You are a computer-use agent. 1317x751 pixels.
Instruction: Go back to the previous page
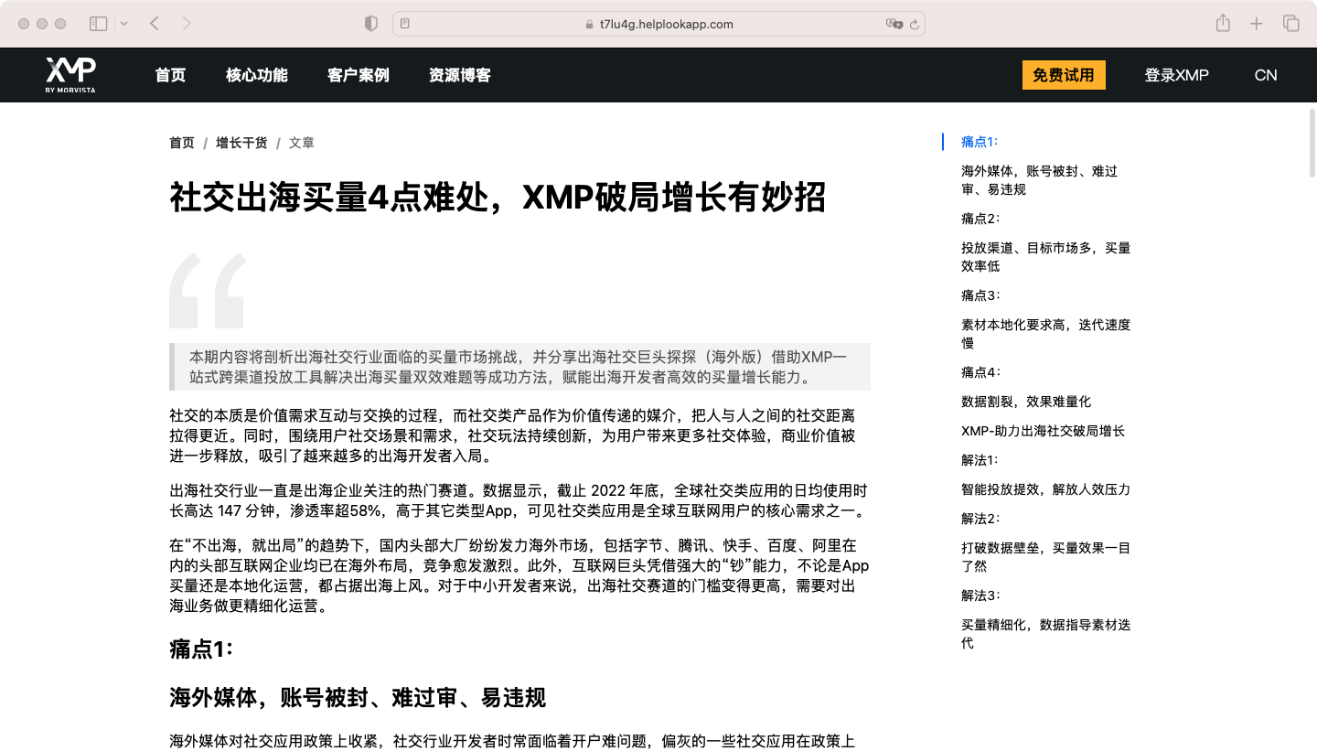(x=155, y=24)
